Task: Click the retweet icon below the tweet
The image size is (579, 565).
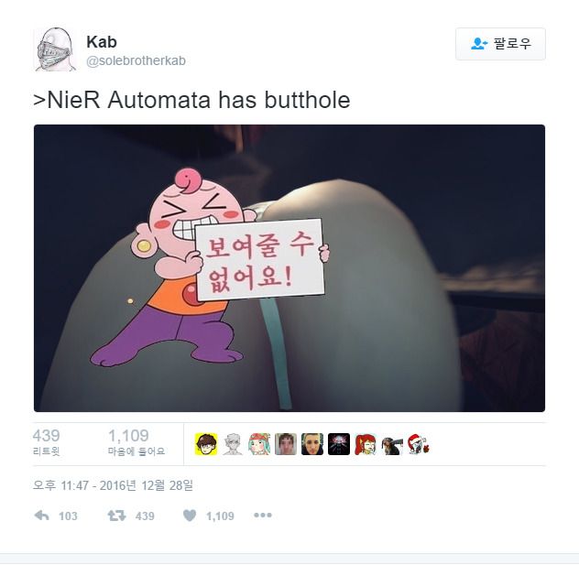Action: tap(116, 516)
